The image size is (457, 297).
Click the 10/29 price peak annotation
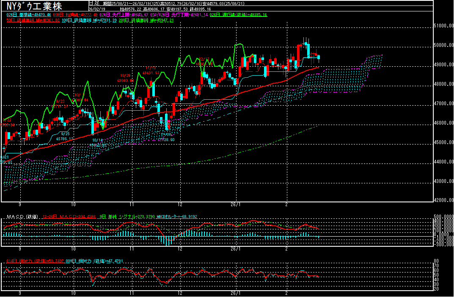point(126,78)
